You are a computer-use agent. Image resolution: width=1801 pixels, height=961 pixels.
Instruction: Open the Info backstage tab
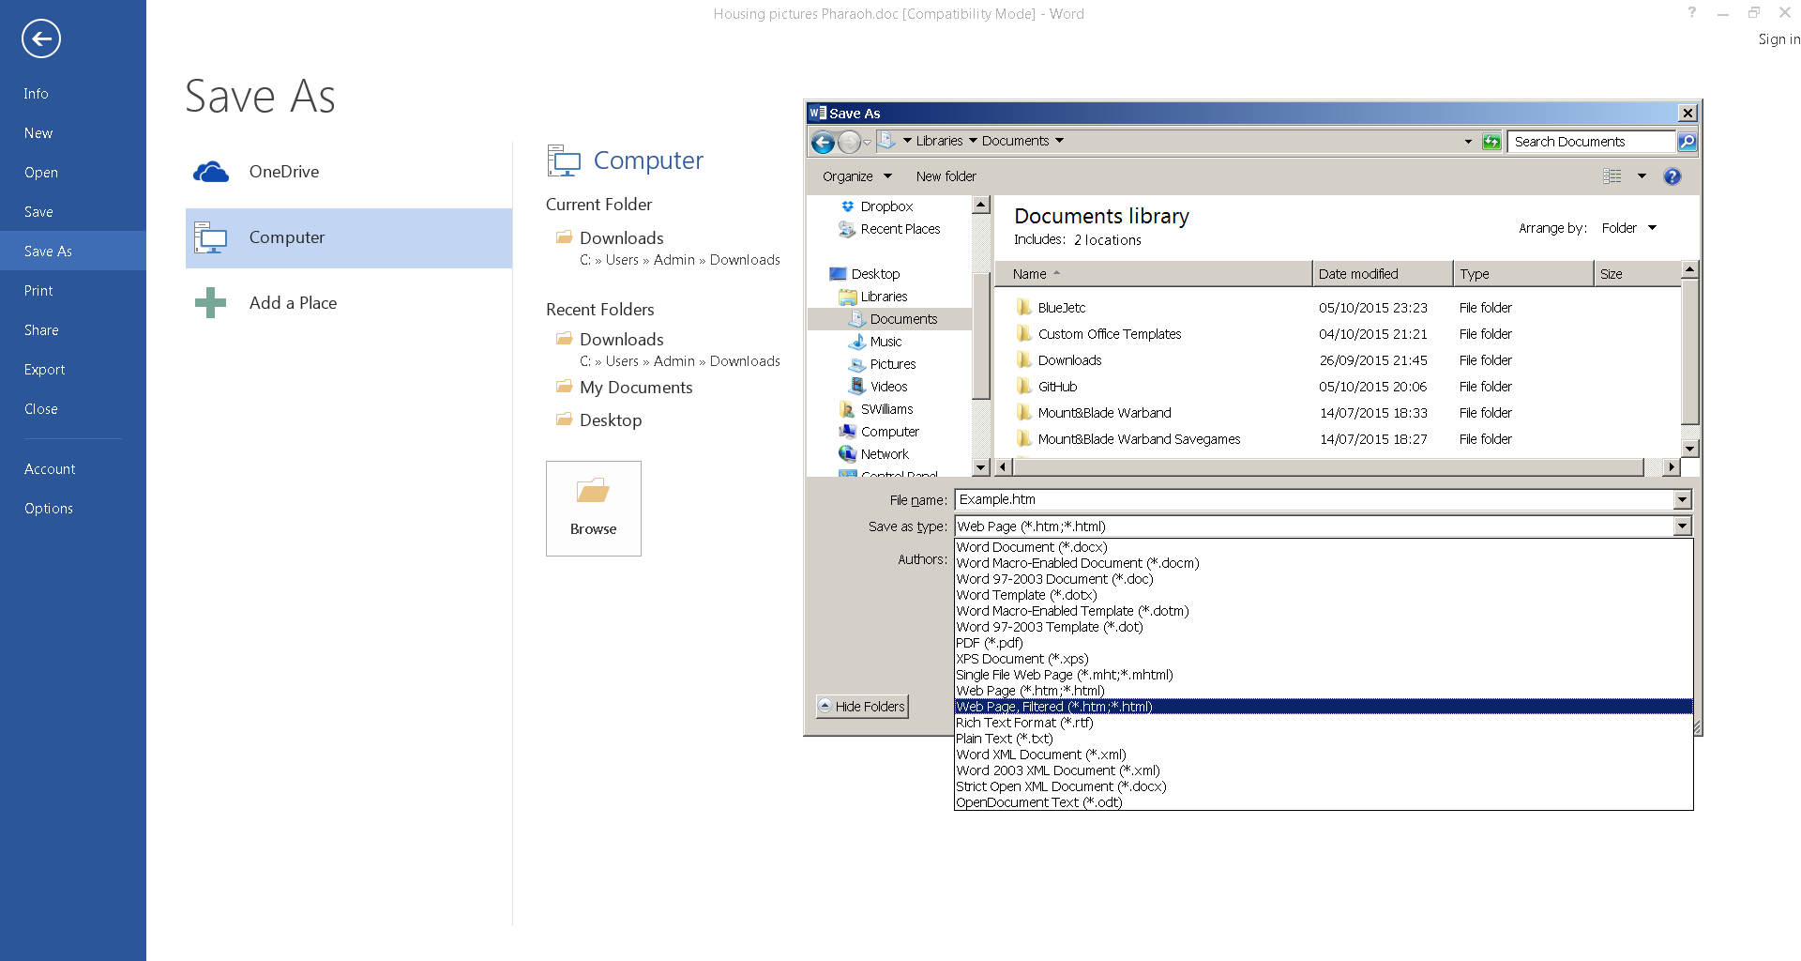pyautogui.click(x=73, y=94)
